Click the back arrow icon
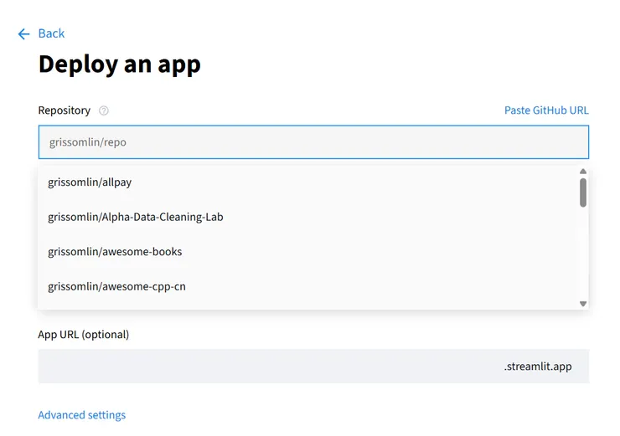The width and height of the screenshot is (620, 436). tap(23, 33)
